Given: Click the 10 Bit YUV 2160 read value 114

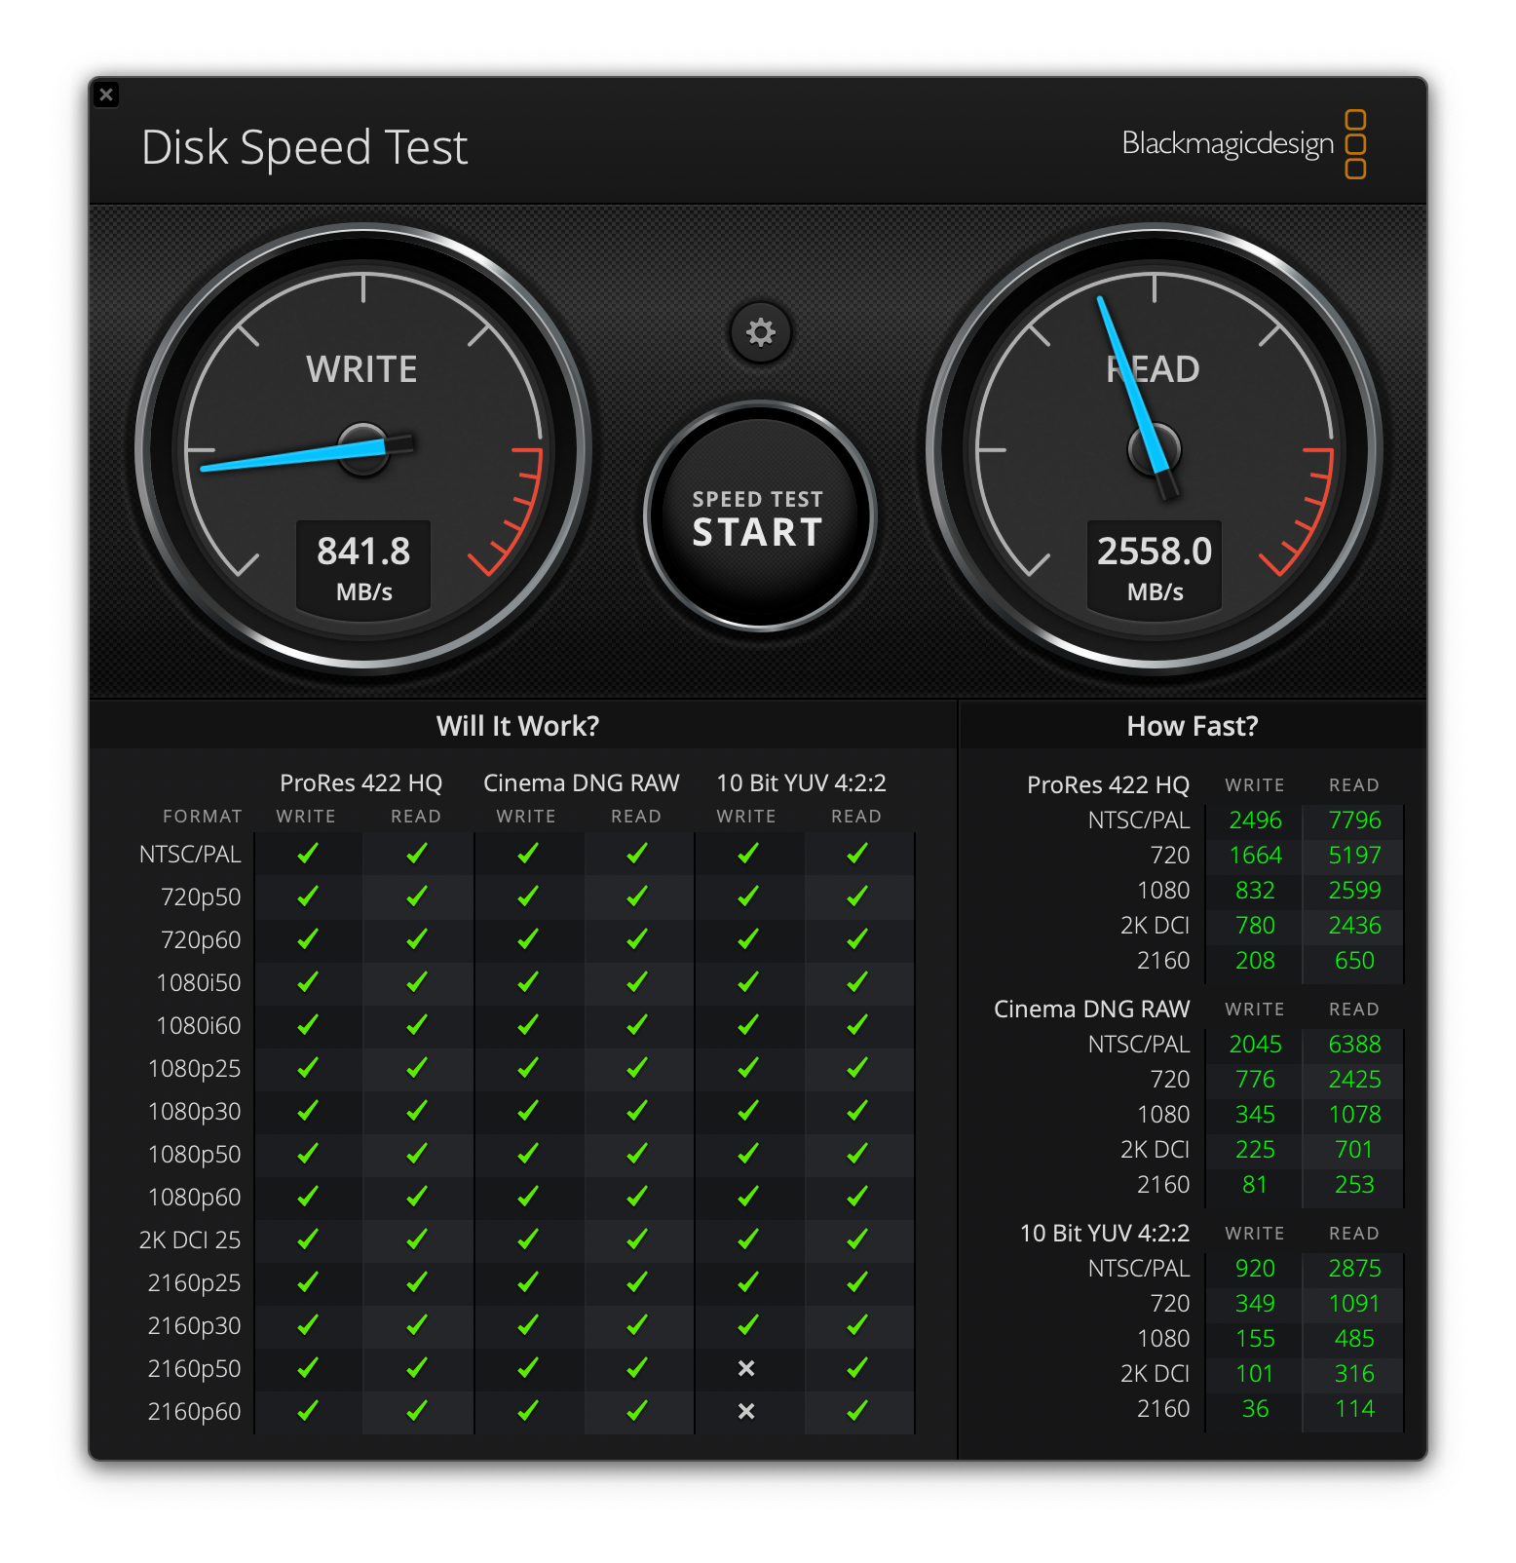Looking at the screenshot, I should click(x=1354, y=1409).
